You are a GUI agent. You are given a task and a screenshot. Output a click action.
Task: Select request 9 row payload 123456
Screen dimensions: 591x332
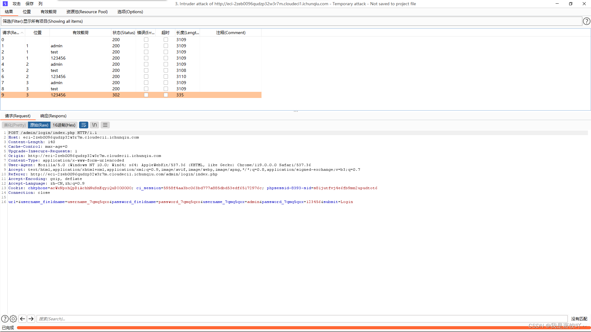(131, 95)
